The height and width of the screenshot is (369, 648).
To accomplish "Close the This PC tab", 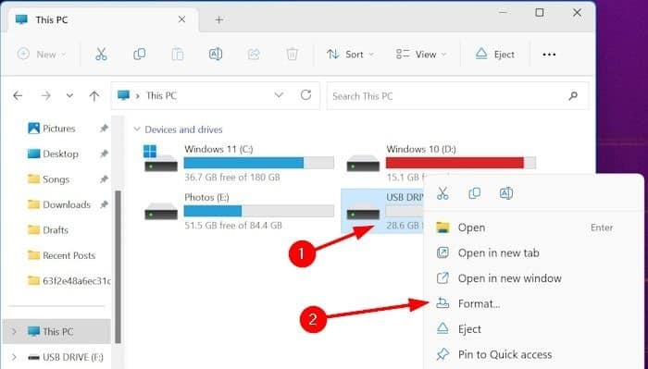I will pos(181,19).
